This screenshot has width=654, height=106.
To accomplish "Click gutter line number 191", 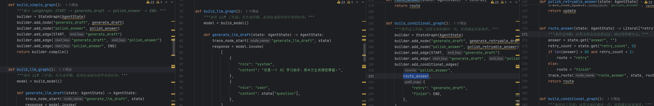I will pyautogui.click(x=371, y=76).
